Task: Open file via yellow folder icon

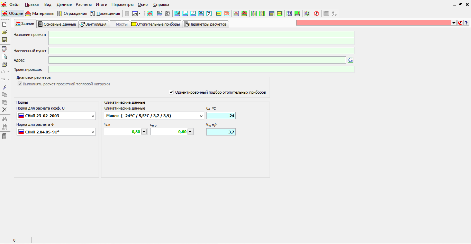Action: point(4,32)
